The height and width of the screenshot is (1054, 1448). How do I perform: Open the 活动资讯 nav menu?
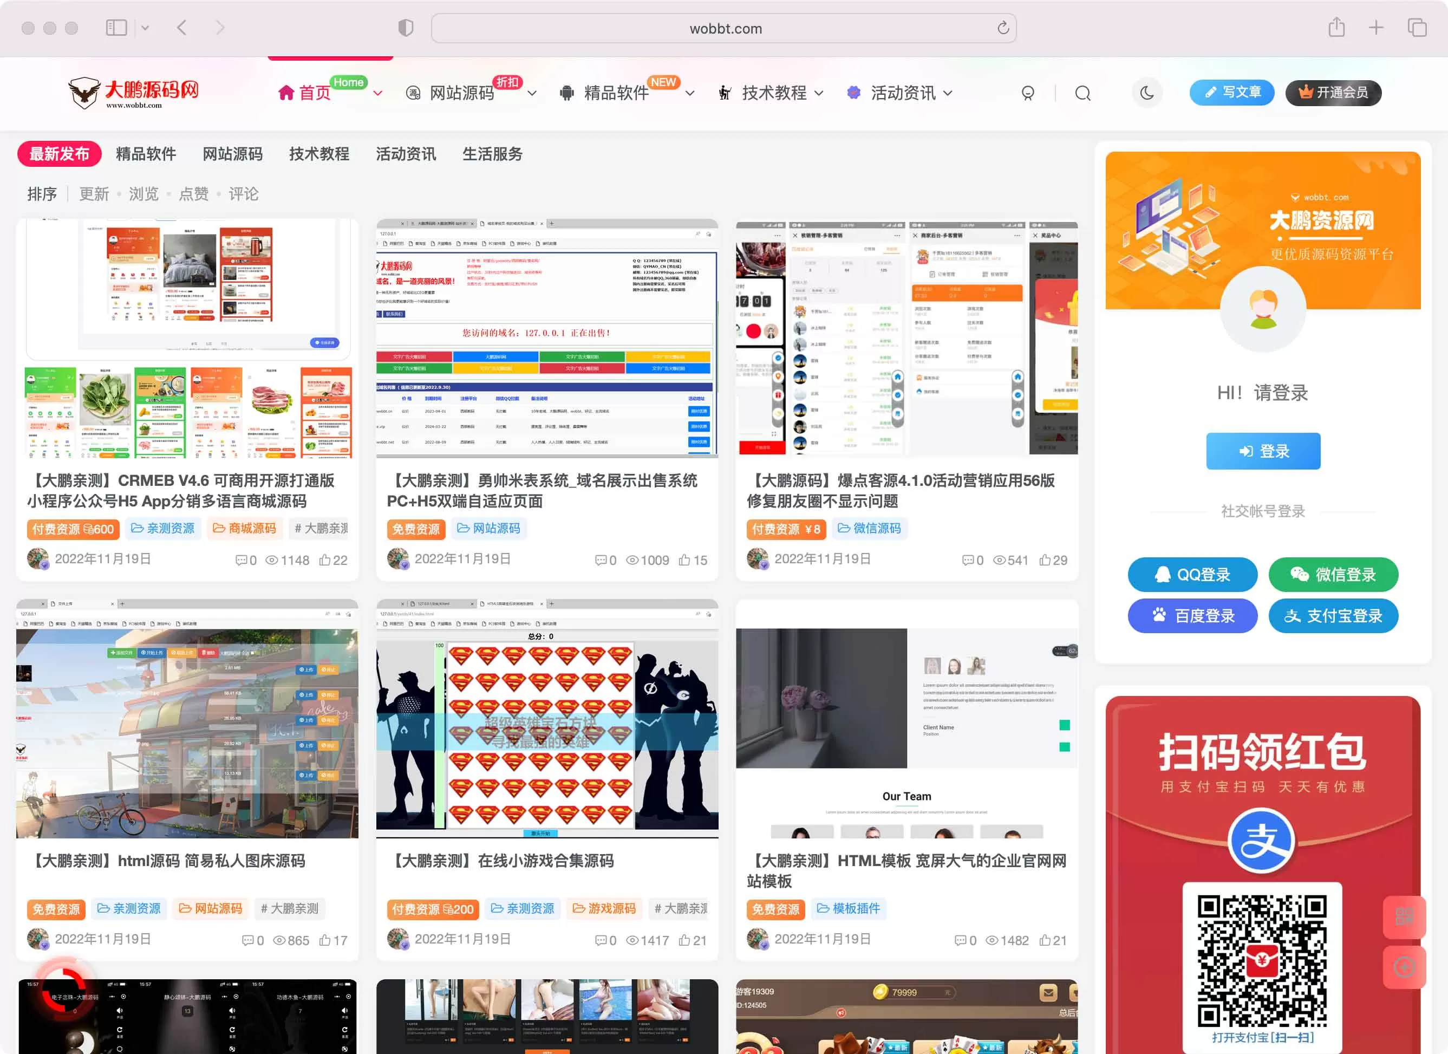tap(891, 93)
